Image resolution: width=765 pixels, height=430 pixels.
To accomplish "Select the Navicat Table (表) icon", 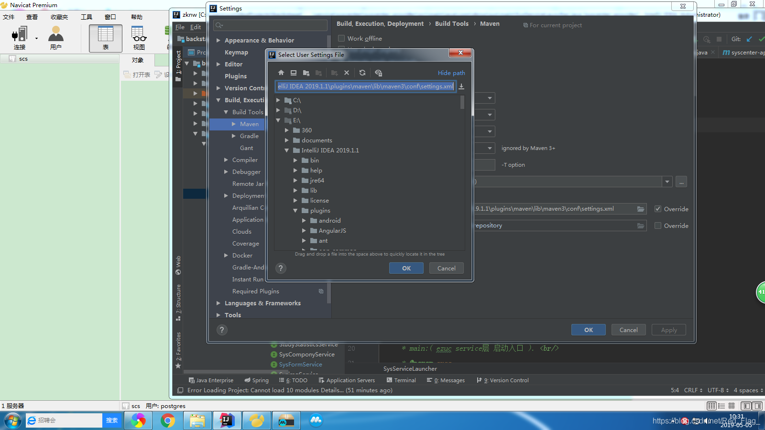I will point(106,38).
